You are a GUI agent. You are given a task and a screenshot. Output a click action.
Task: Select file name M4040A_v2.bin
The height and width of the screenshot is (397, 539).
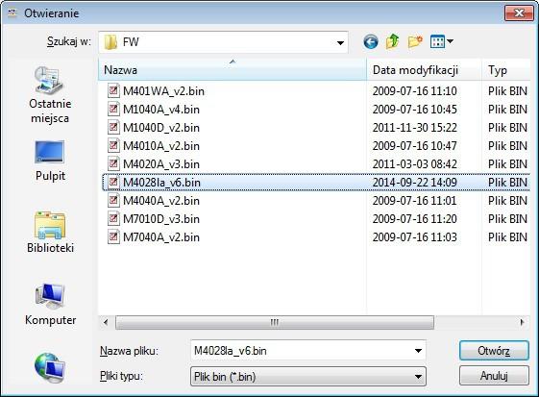(161, 201)
